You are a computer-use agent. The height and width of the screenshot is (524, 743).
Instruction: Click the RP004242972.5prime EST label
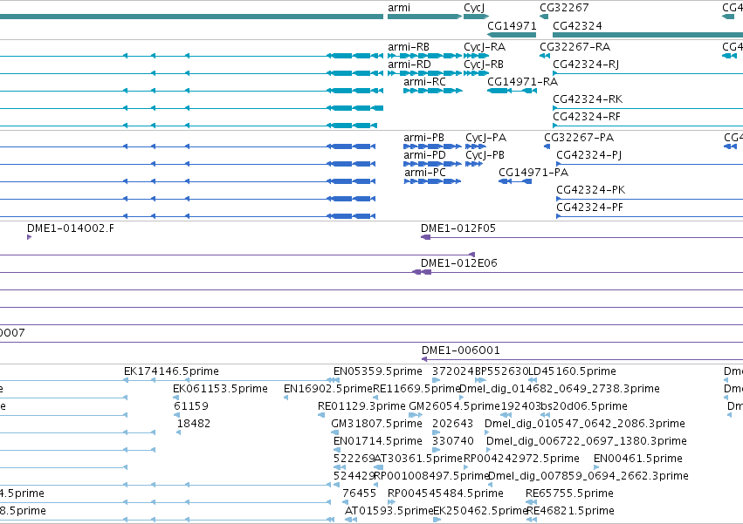(521, 459)
